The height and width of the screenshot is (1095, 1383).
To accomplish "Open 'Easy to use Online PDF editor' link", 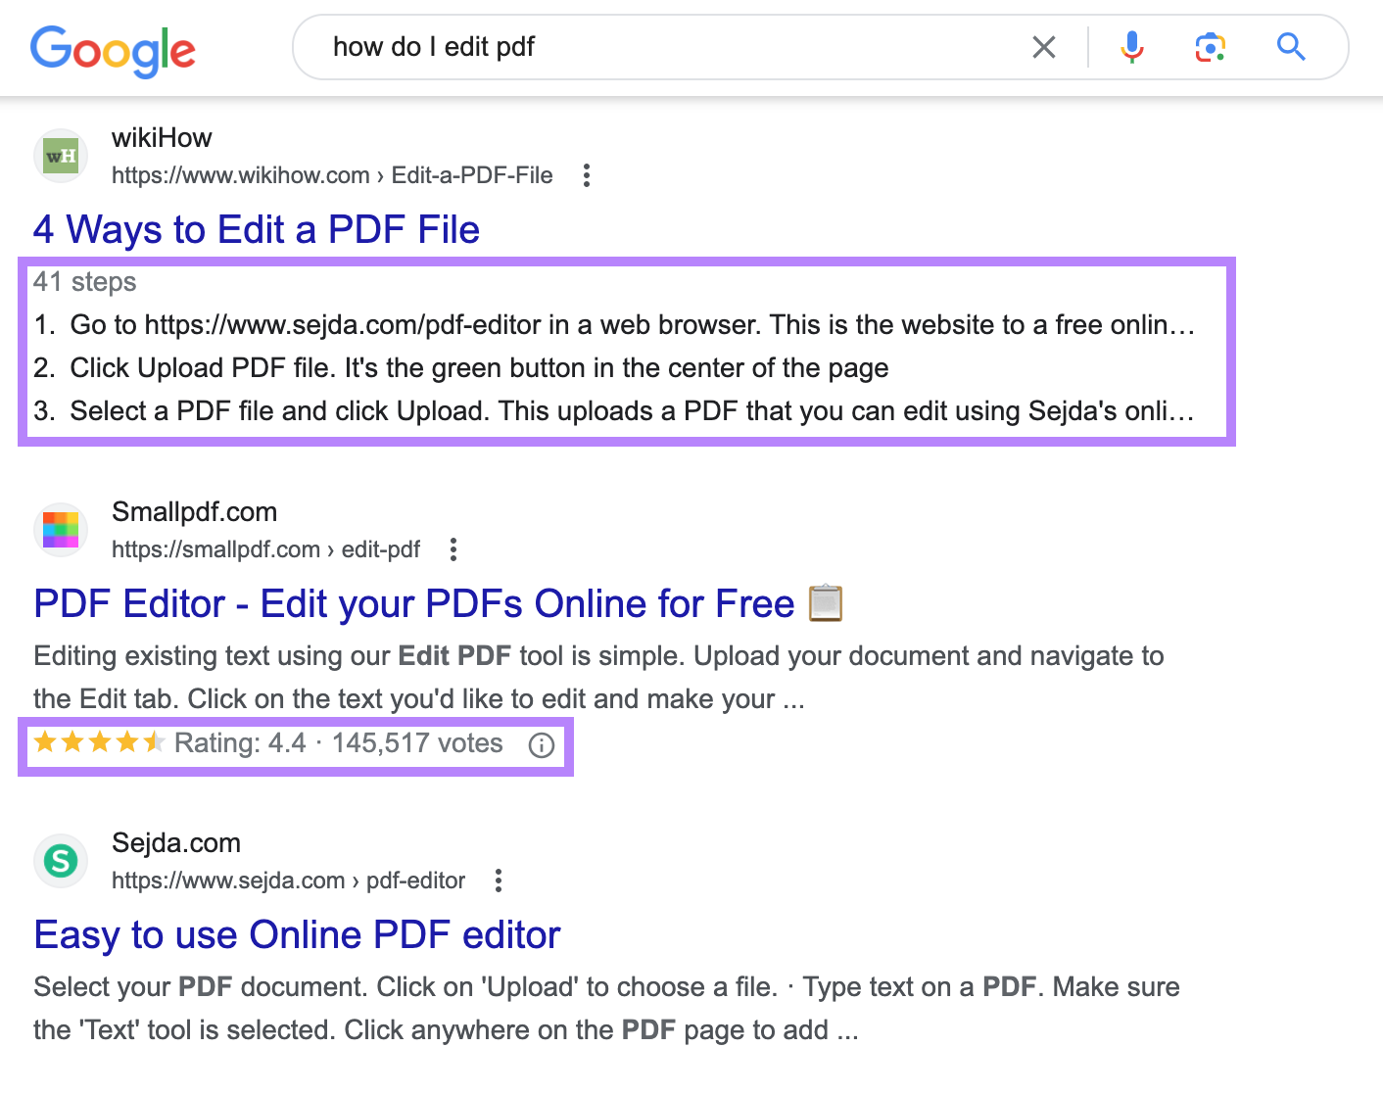I will tap(297, 935).
